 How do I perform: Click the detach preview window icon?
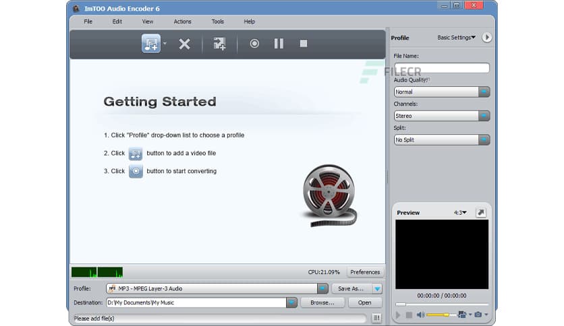481,213
